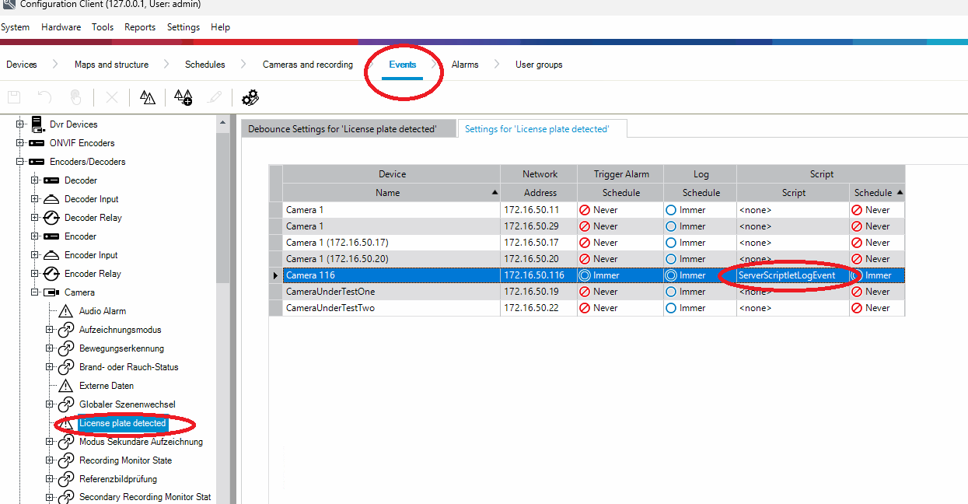
Task: Navigate to the Alarms breadcrumb step
Action: tap(465, 65)
